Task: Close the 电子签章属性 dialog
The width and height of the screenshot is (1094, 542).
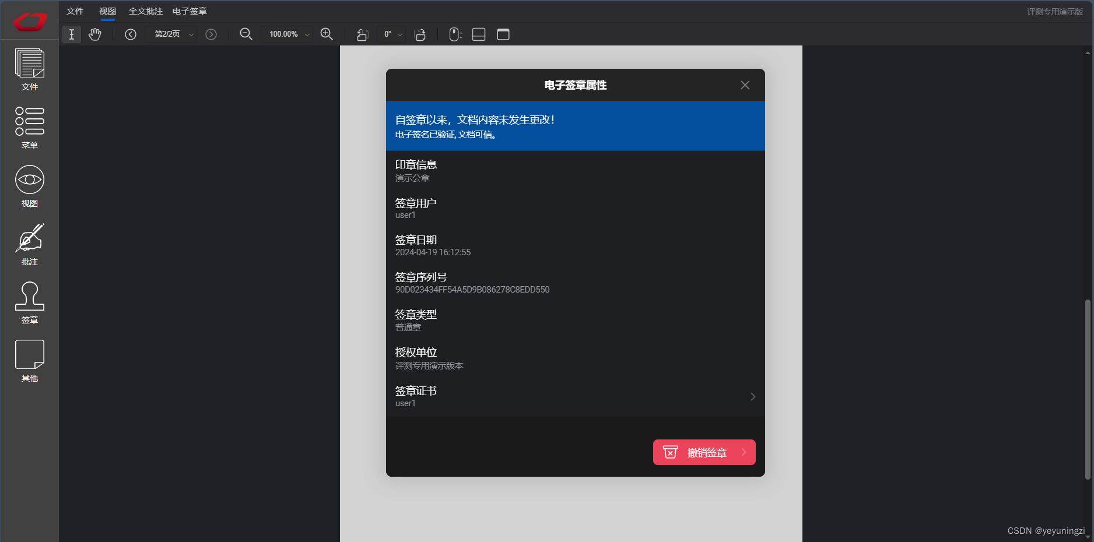Action: click(x=745, y=85)
